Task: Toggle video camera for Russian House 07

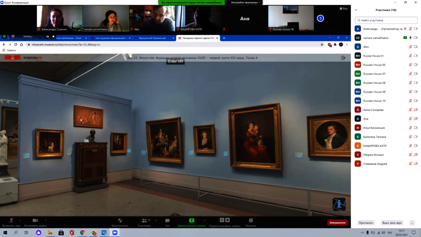Action: pyautogui.click(x=416, y=74)
